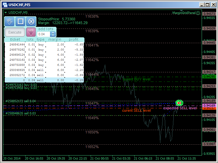Select ticket 250052172 sell row in table
The image size is (218, 163).
tap(44, 75)
